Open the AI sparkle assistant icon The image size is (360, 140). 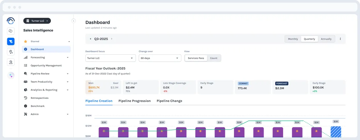coord(11,75)
